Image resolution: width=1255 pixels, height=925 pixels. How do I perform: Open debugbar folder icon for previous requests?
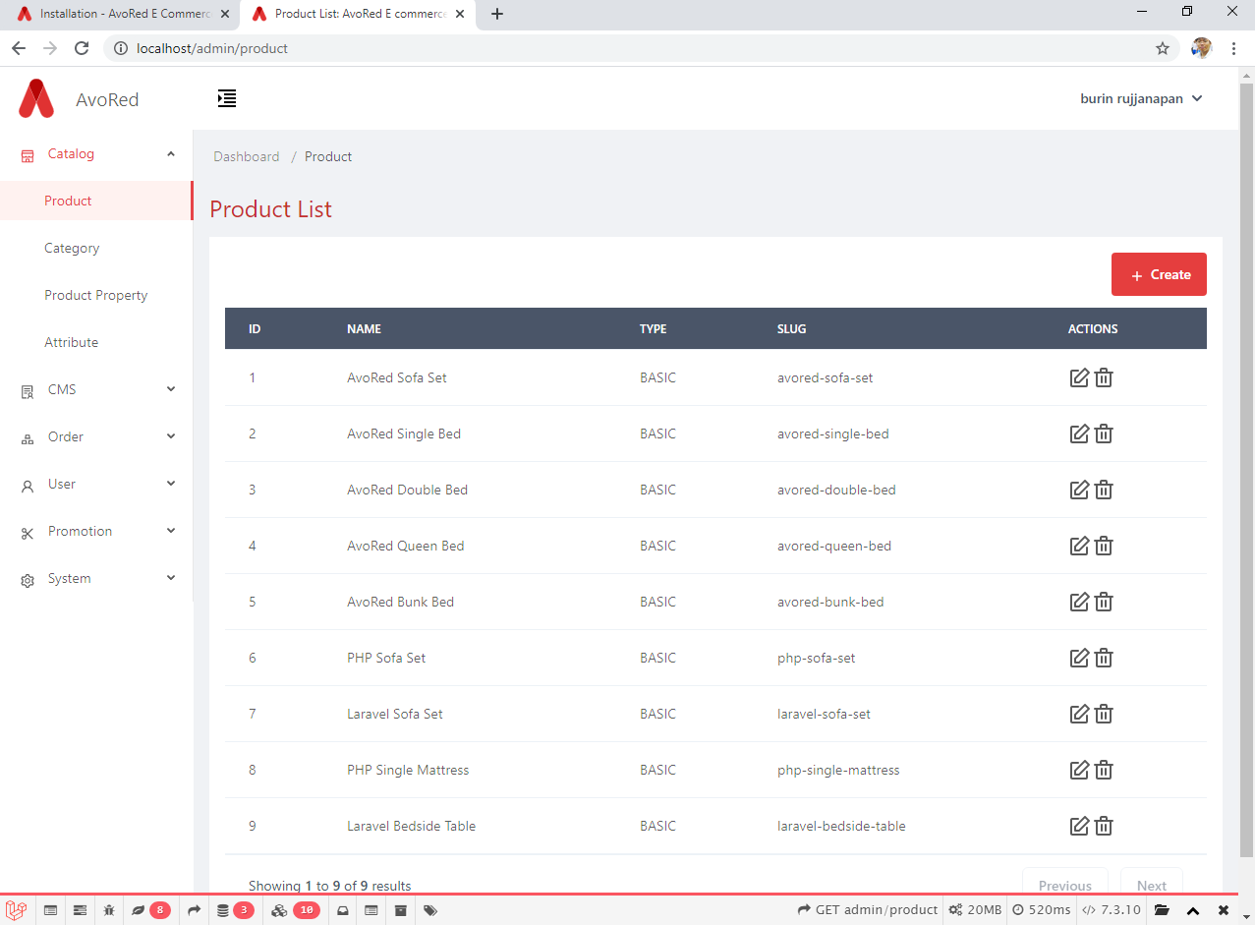pyautogui.click(x=1162, y=910)
